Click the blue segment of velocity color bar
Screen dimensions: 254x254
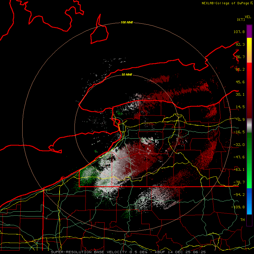(x=249, y=201)
